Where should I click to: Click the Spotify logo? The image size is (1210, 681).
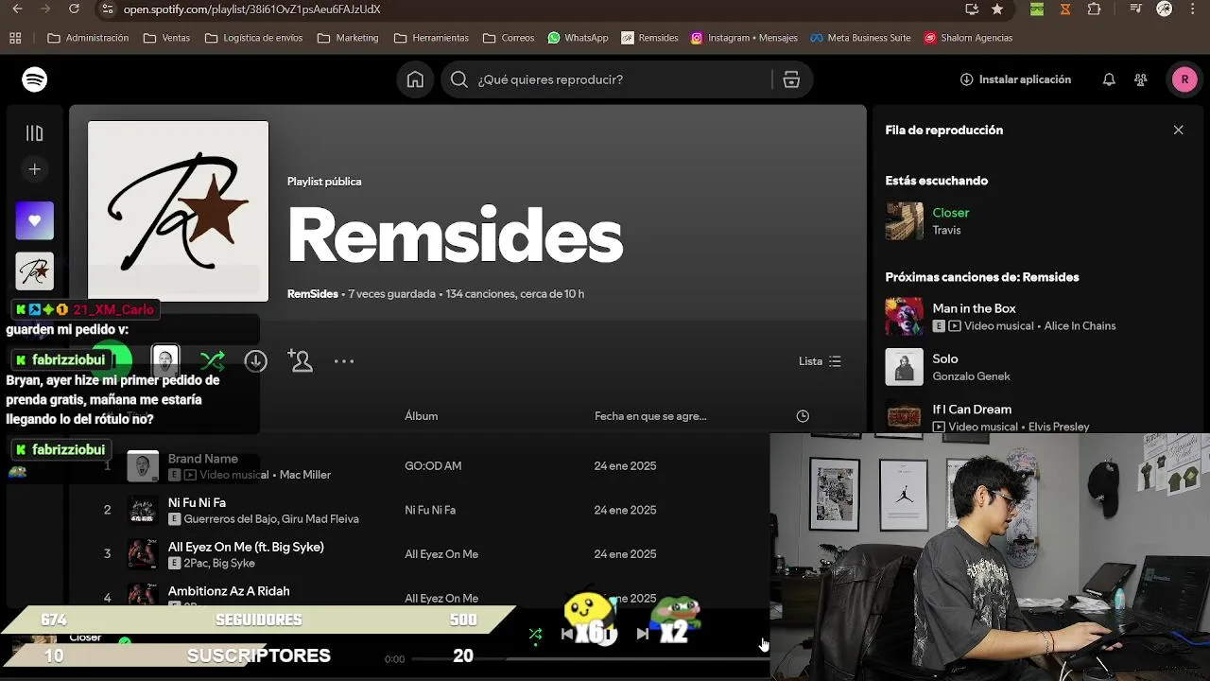point(35,79)
